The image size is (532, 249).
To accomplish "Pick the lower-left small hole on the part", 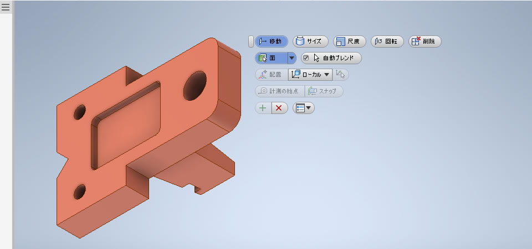I will coord(80,192).
